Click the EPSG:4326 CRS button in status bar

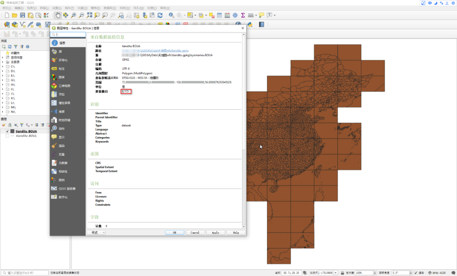(437, 273)
